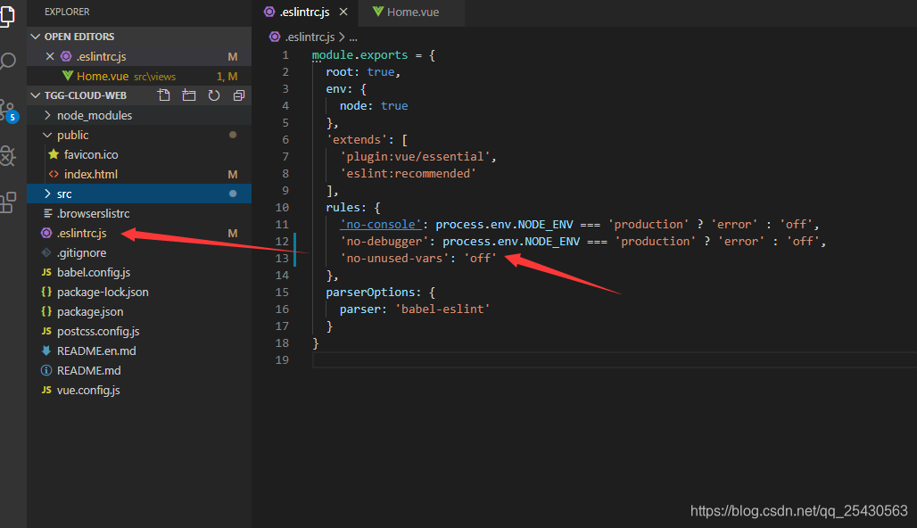The width and height of the screenshot is (917, 528).
Task: Click line number 13 in the gutter
Action: click(x=282, y=259)
